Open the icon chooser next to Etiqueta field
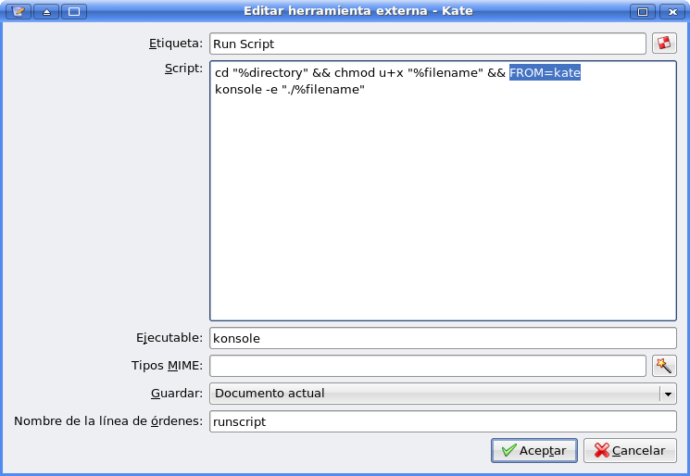The width and height of the screenshot is (690, 476). tap(664, 44)
